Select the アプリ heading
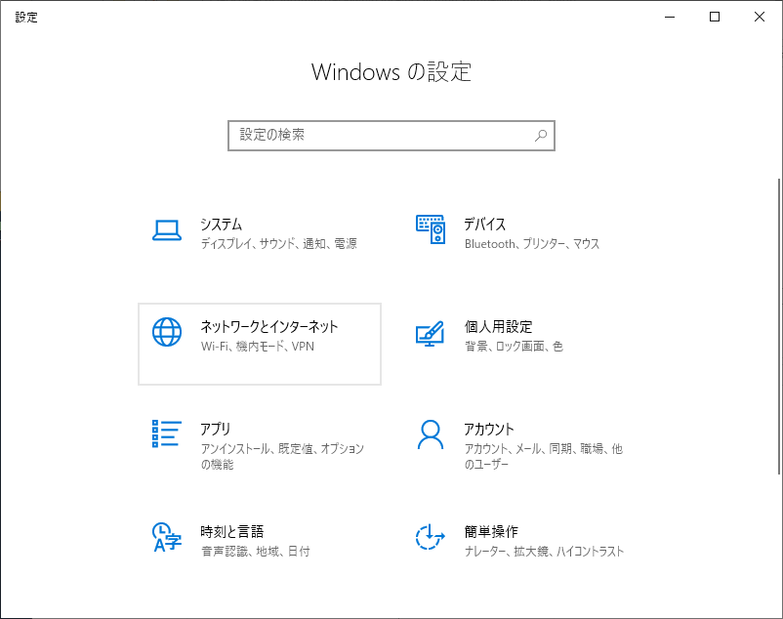Image resolution: width=783 pixels, height=619 pixels. pos(215,429)
